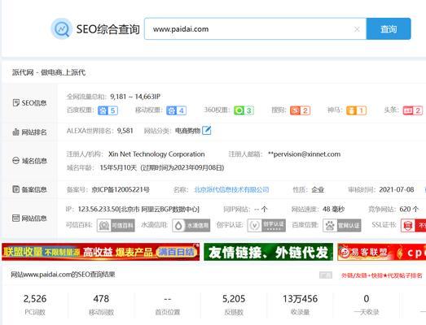Clear the domain search field with X
Screen dimensions: 426x325
coord(357,29)
